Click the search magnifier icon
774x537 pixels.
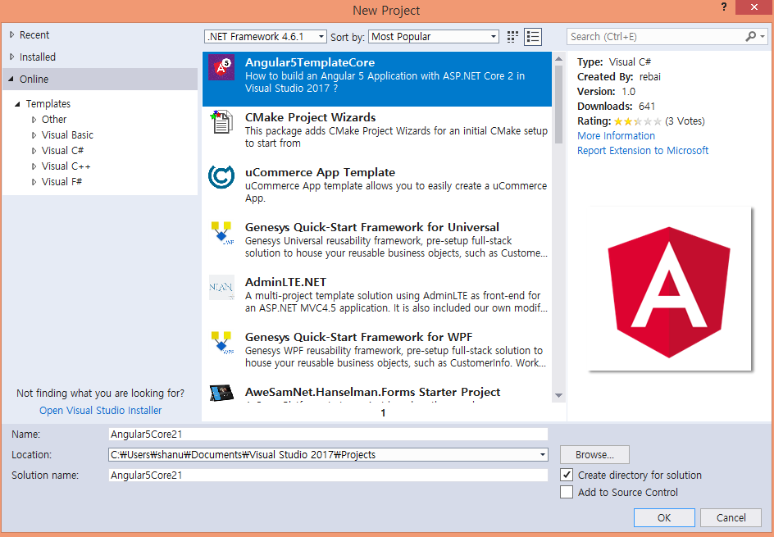click(750, 36)
